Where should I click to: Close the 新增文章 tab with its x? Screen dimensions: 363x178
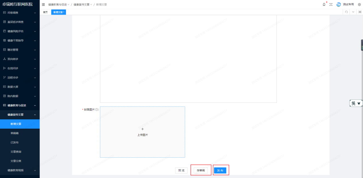point(64,12)
